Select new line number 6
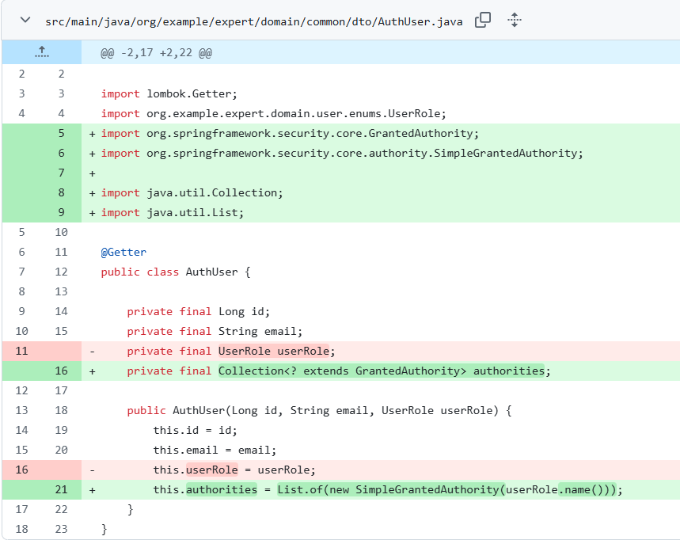This screenshot has width=680, height=540. pyautogui.click(x=62, y=153)
